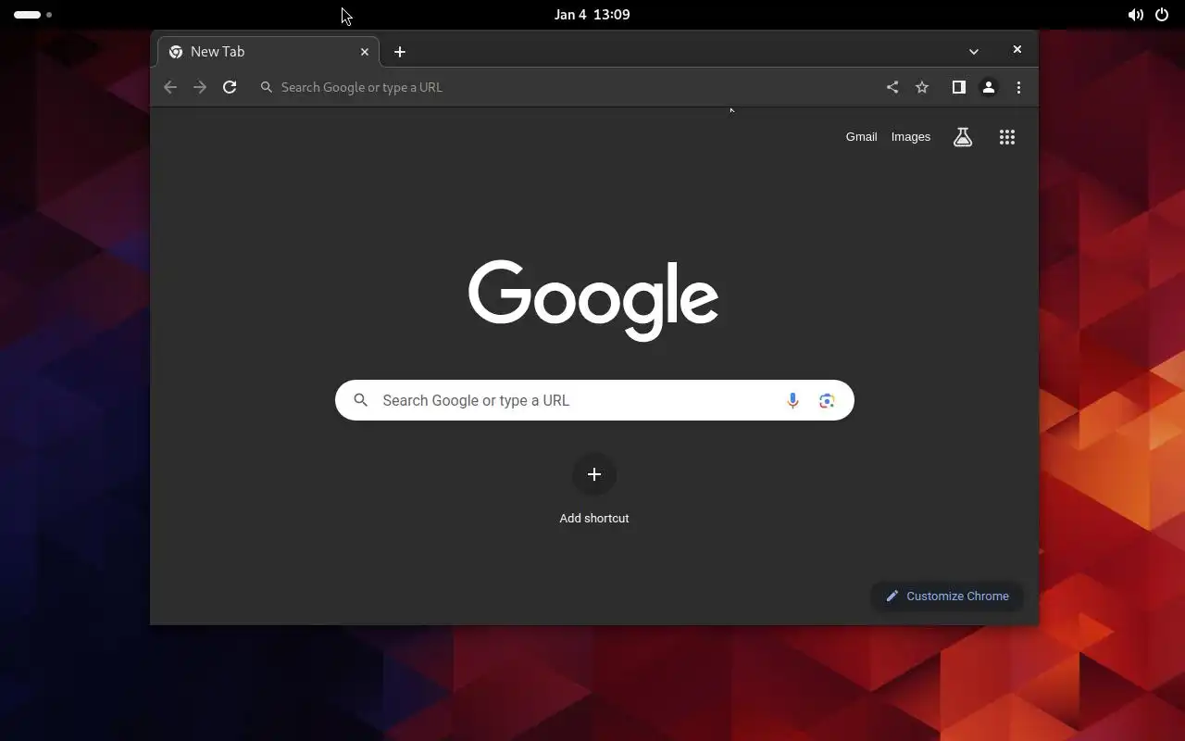Screen dimensions: 1185x741
Task: Open the Google apps grid
Action: point(1007,137)
